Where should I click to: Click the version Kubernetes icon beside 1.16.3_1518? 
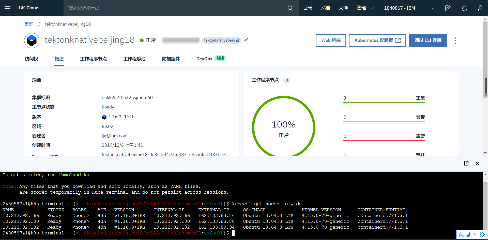click(x=104, y=117)
